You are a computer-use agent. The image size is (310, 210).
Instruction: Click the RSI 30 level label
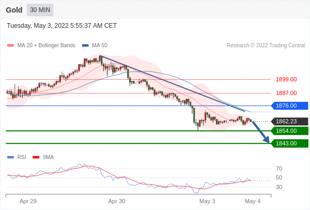[x=279, y=187]
